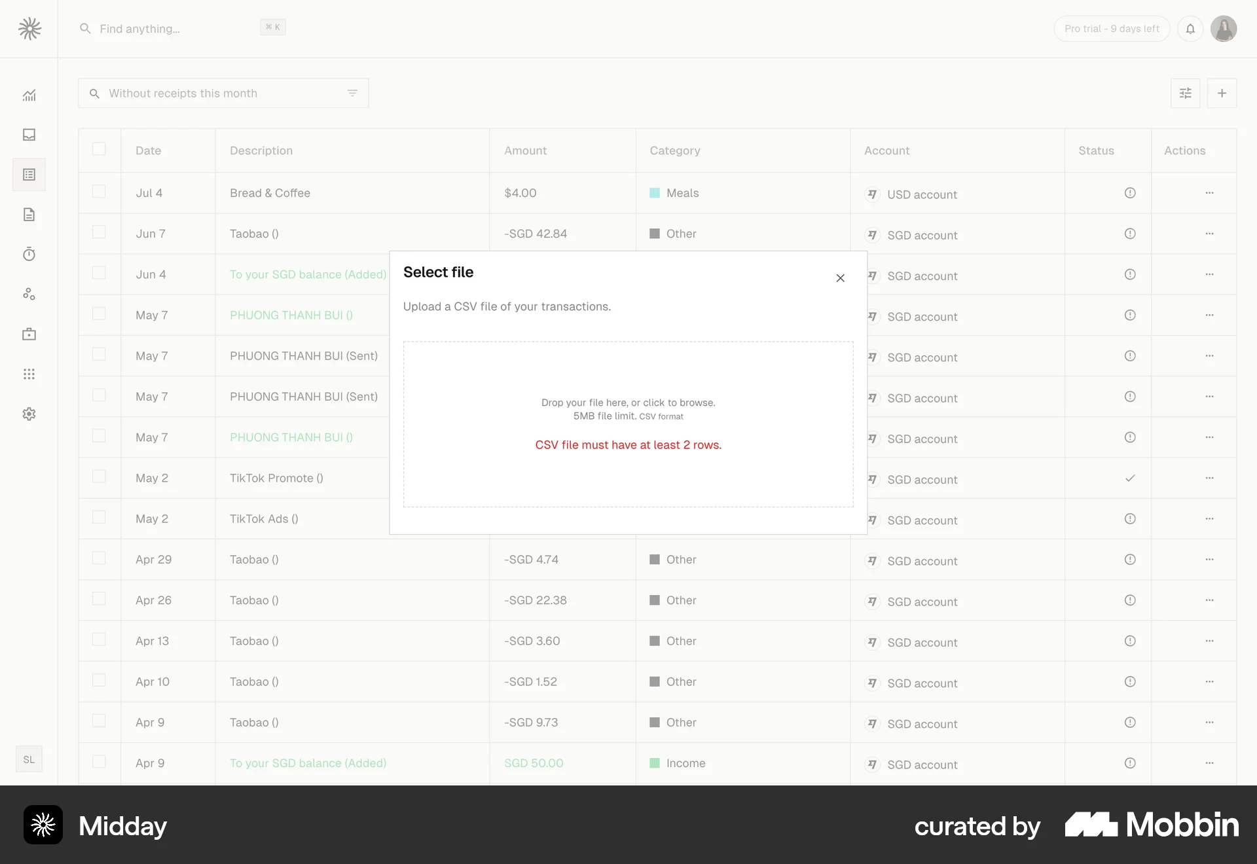This screenshot has width=1257, height=864.
Task: Open the Invoices document icon in sidebar
Action: [29, 215]
